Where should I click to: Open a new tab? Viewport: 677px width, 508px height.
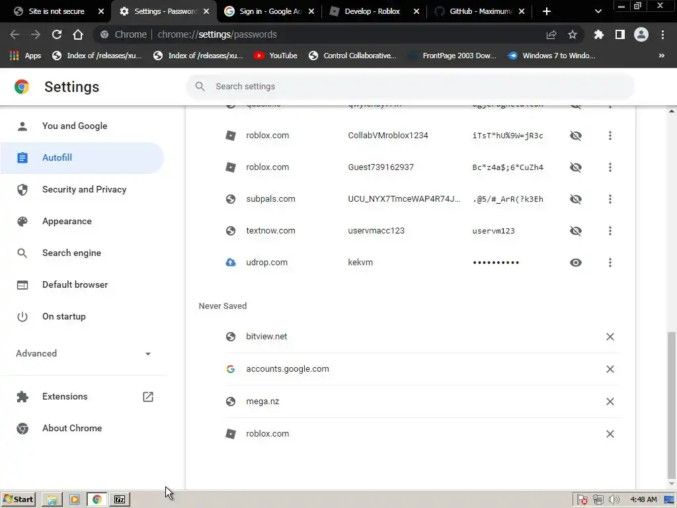pyautogui.click(x=547, y=11)
